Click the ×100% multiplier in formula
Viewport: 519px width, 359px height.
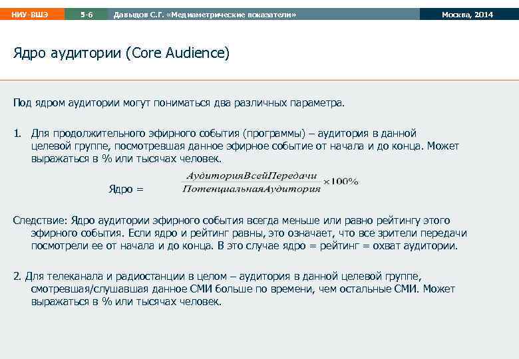click(341, 181)
